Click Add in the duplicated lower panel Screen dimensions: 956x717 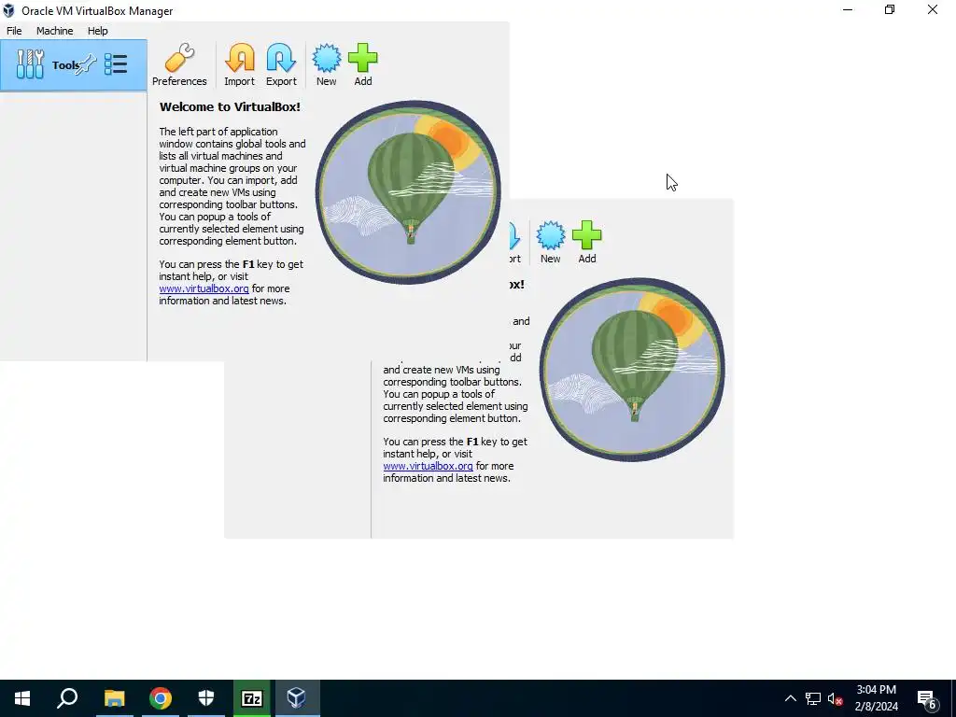pyautogui.click(x=586, y=242)
